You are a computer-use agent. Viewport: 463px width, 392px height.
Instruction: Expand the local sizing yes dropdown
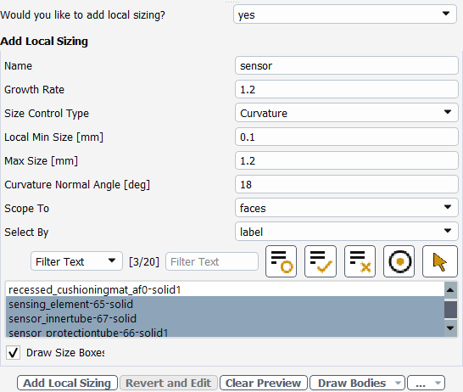345,14
